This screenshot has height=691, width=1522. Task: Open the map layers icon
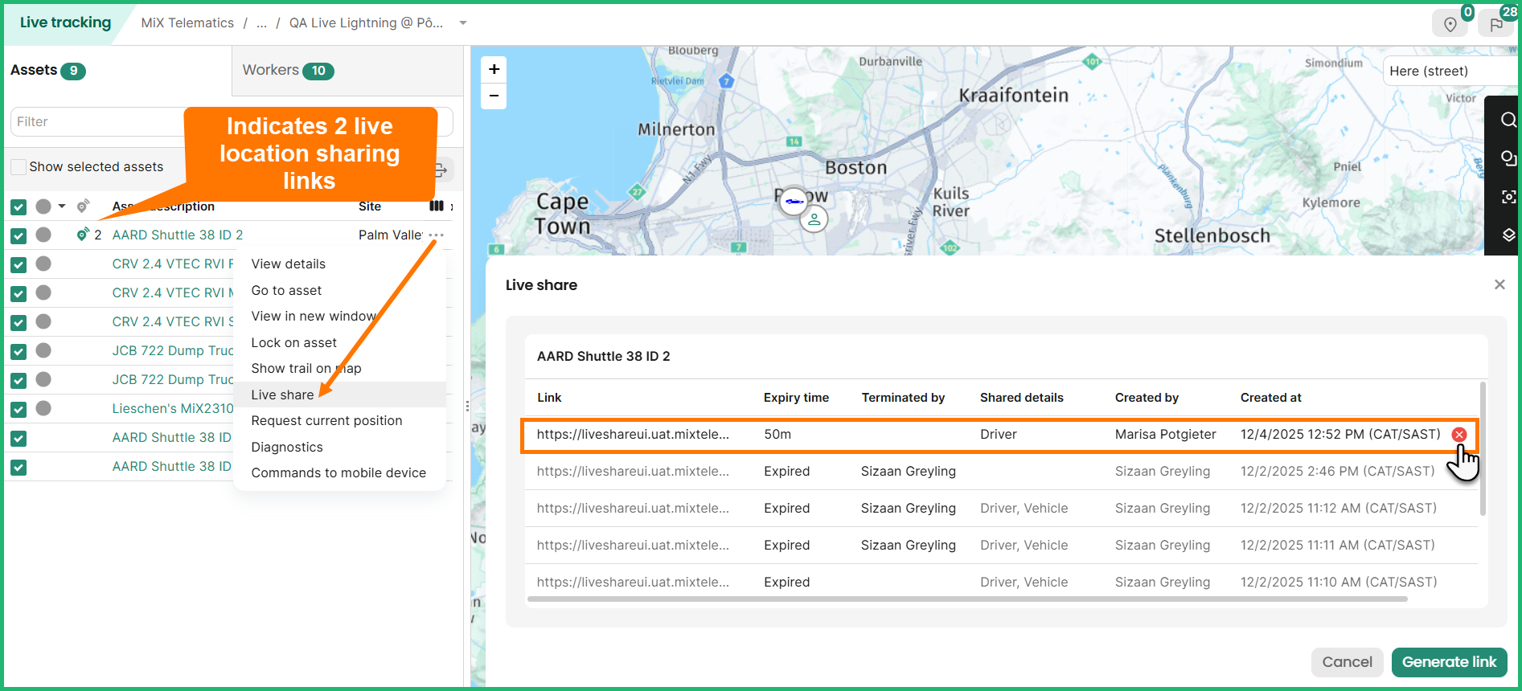pos(1508,235)
